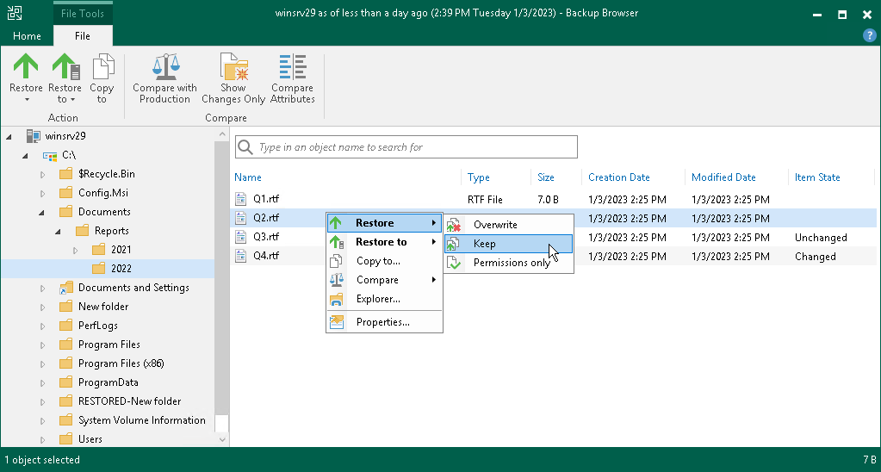Collapse the winsrv29 tree node

pyautogui.click(x=9, y=137)
